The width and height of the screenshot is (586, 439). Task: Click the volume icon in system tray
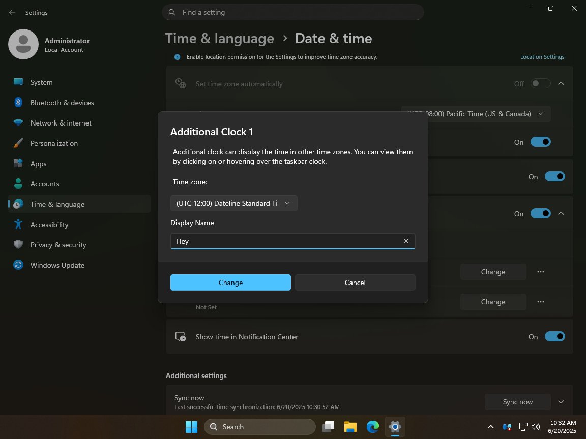[535, 427]
